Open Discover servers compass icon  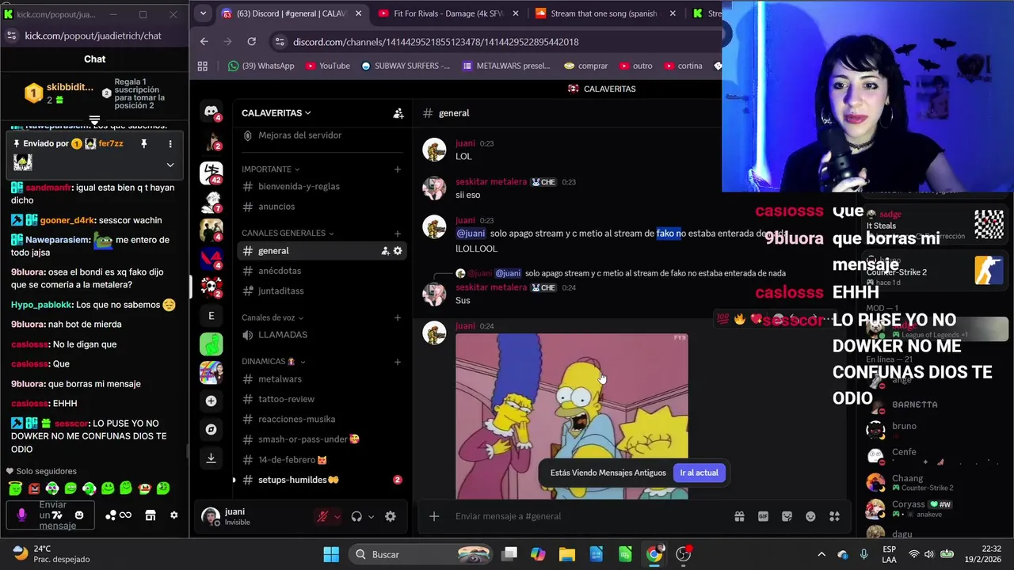[211, 429]
